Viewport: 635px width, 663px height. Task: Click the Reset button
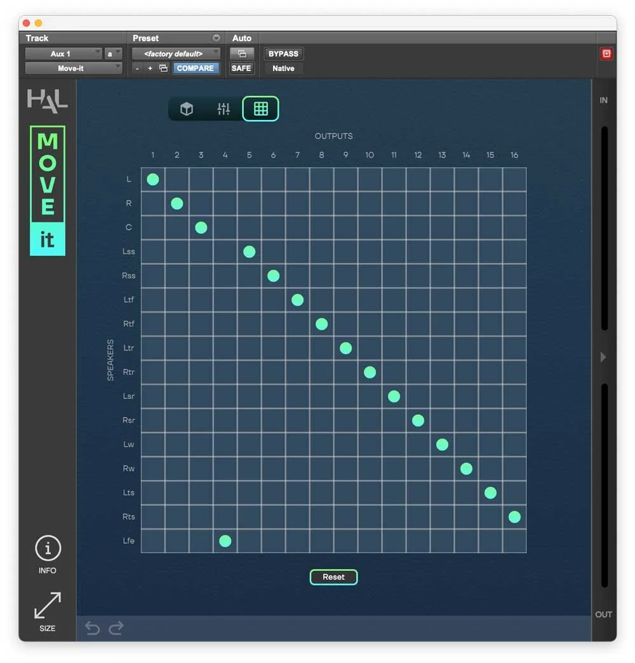[333, 577]
